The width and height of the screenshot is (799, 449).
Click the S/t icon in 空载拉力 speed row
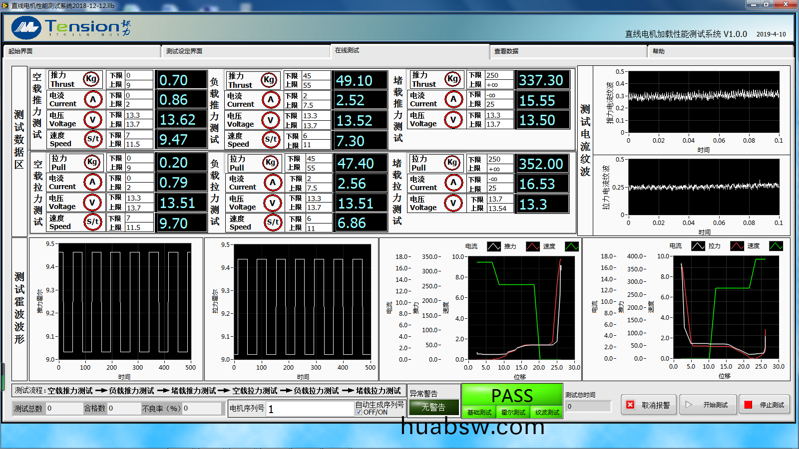(92, 222)
